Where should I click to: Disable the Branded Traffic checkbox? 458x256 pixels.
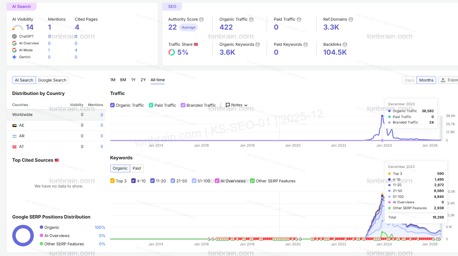point(183,105)
